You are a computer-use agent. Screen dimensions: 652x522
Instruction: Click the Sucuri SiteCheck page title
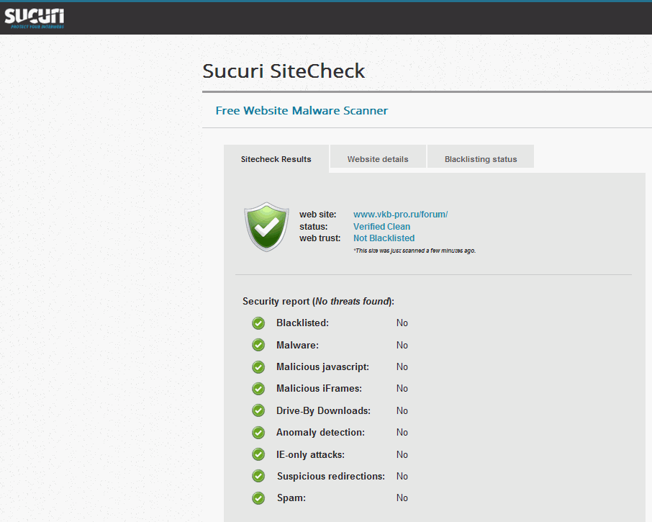(x=284, y=71)
